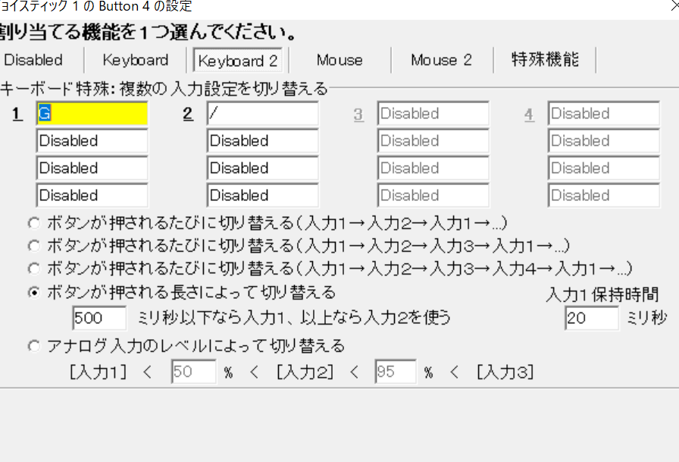Viewport: 679px width, 462px height.
Task: Click the 入力1保持時間 field showing 20
Action: point(592,318)
